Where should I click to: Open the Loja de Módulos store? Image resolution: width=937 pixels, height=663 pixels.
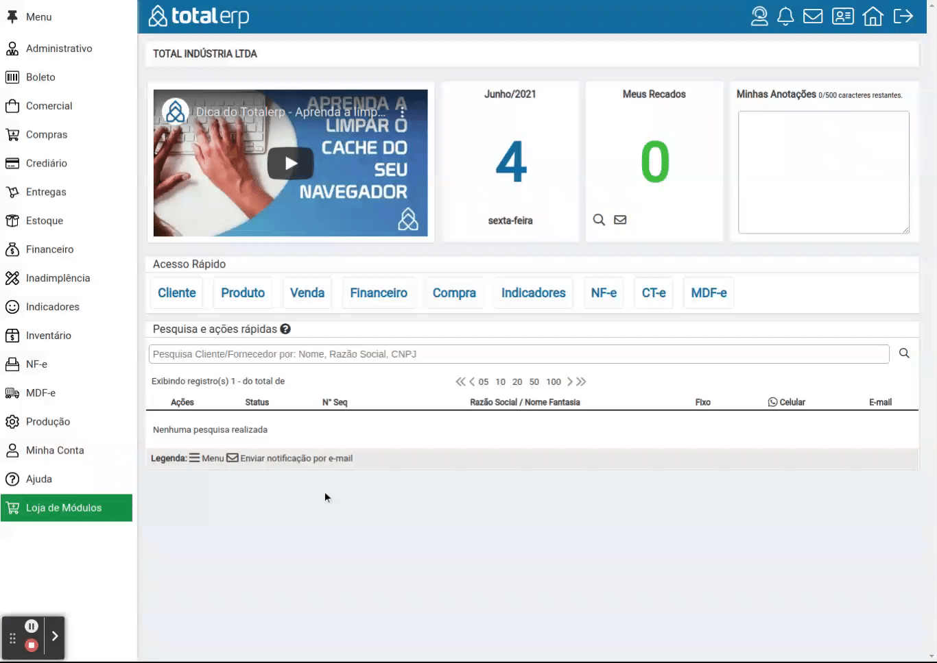pos(67,508)
